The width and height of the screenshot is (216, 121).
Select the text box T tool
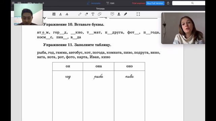(93, 14)
